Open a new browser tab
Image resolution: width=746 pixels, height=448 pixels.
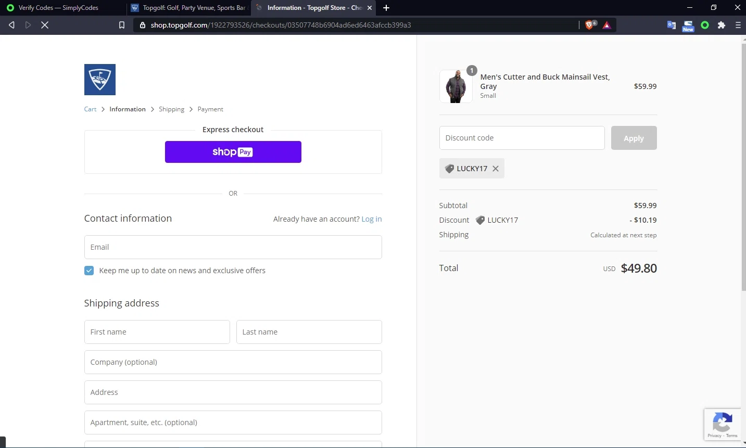point(386,8)
